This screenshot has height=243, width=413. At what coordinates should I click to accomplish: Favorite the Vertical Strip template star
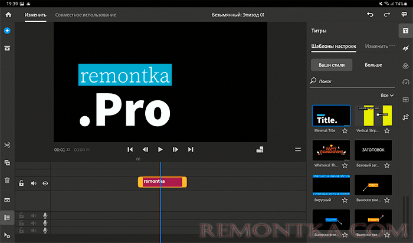(x=386, y=130)
